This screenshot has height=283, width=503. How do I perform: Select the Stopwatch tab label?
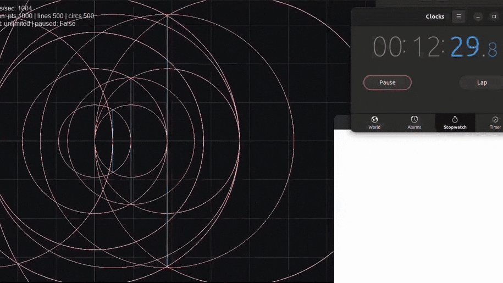point(455,127)
